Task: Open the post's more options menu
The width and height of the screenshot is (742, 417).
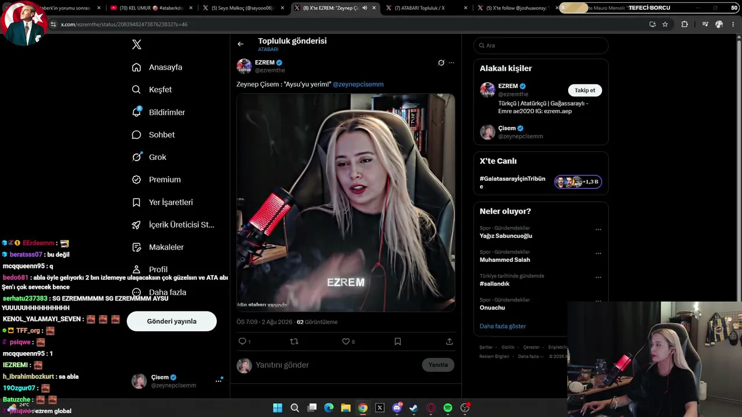Action: pyautogui.click(x=452, y=63)
